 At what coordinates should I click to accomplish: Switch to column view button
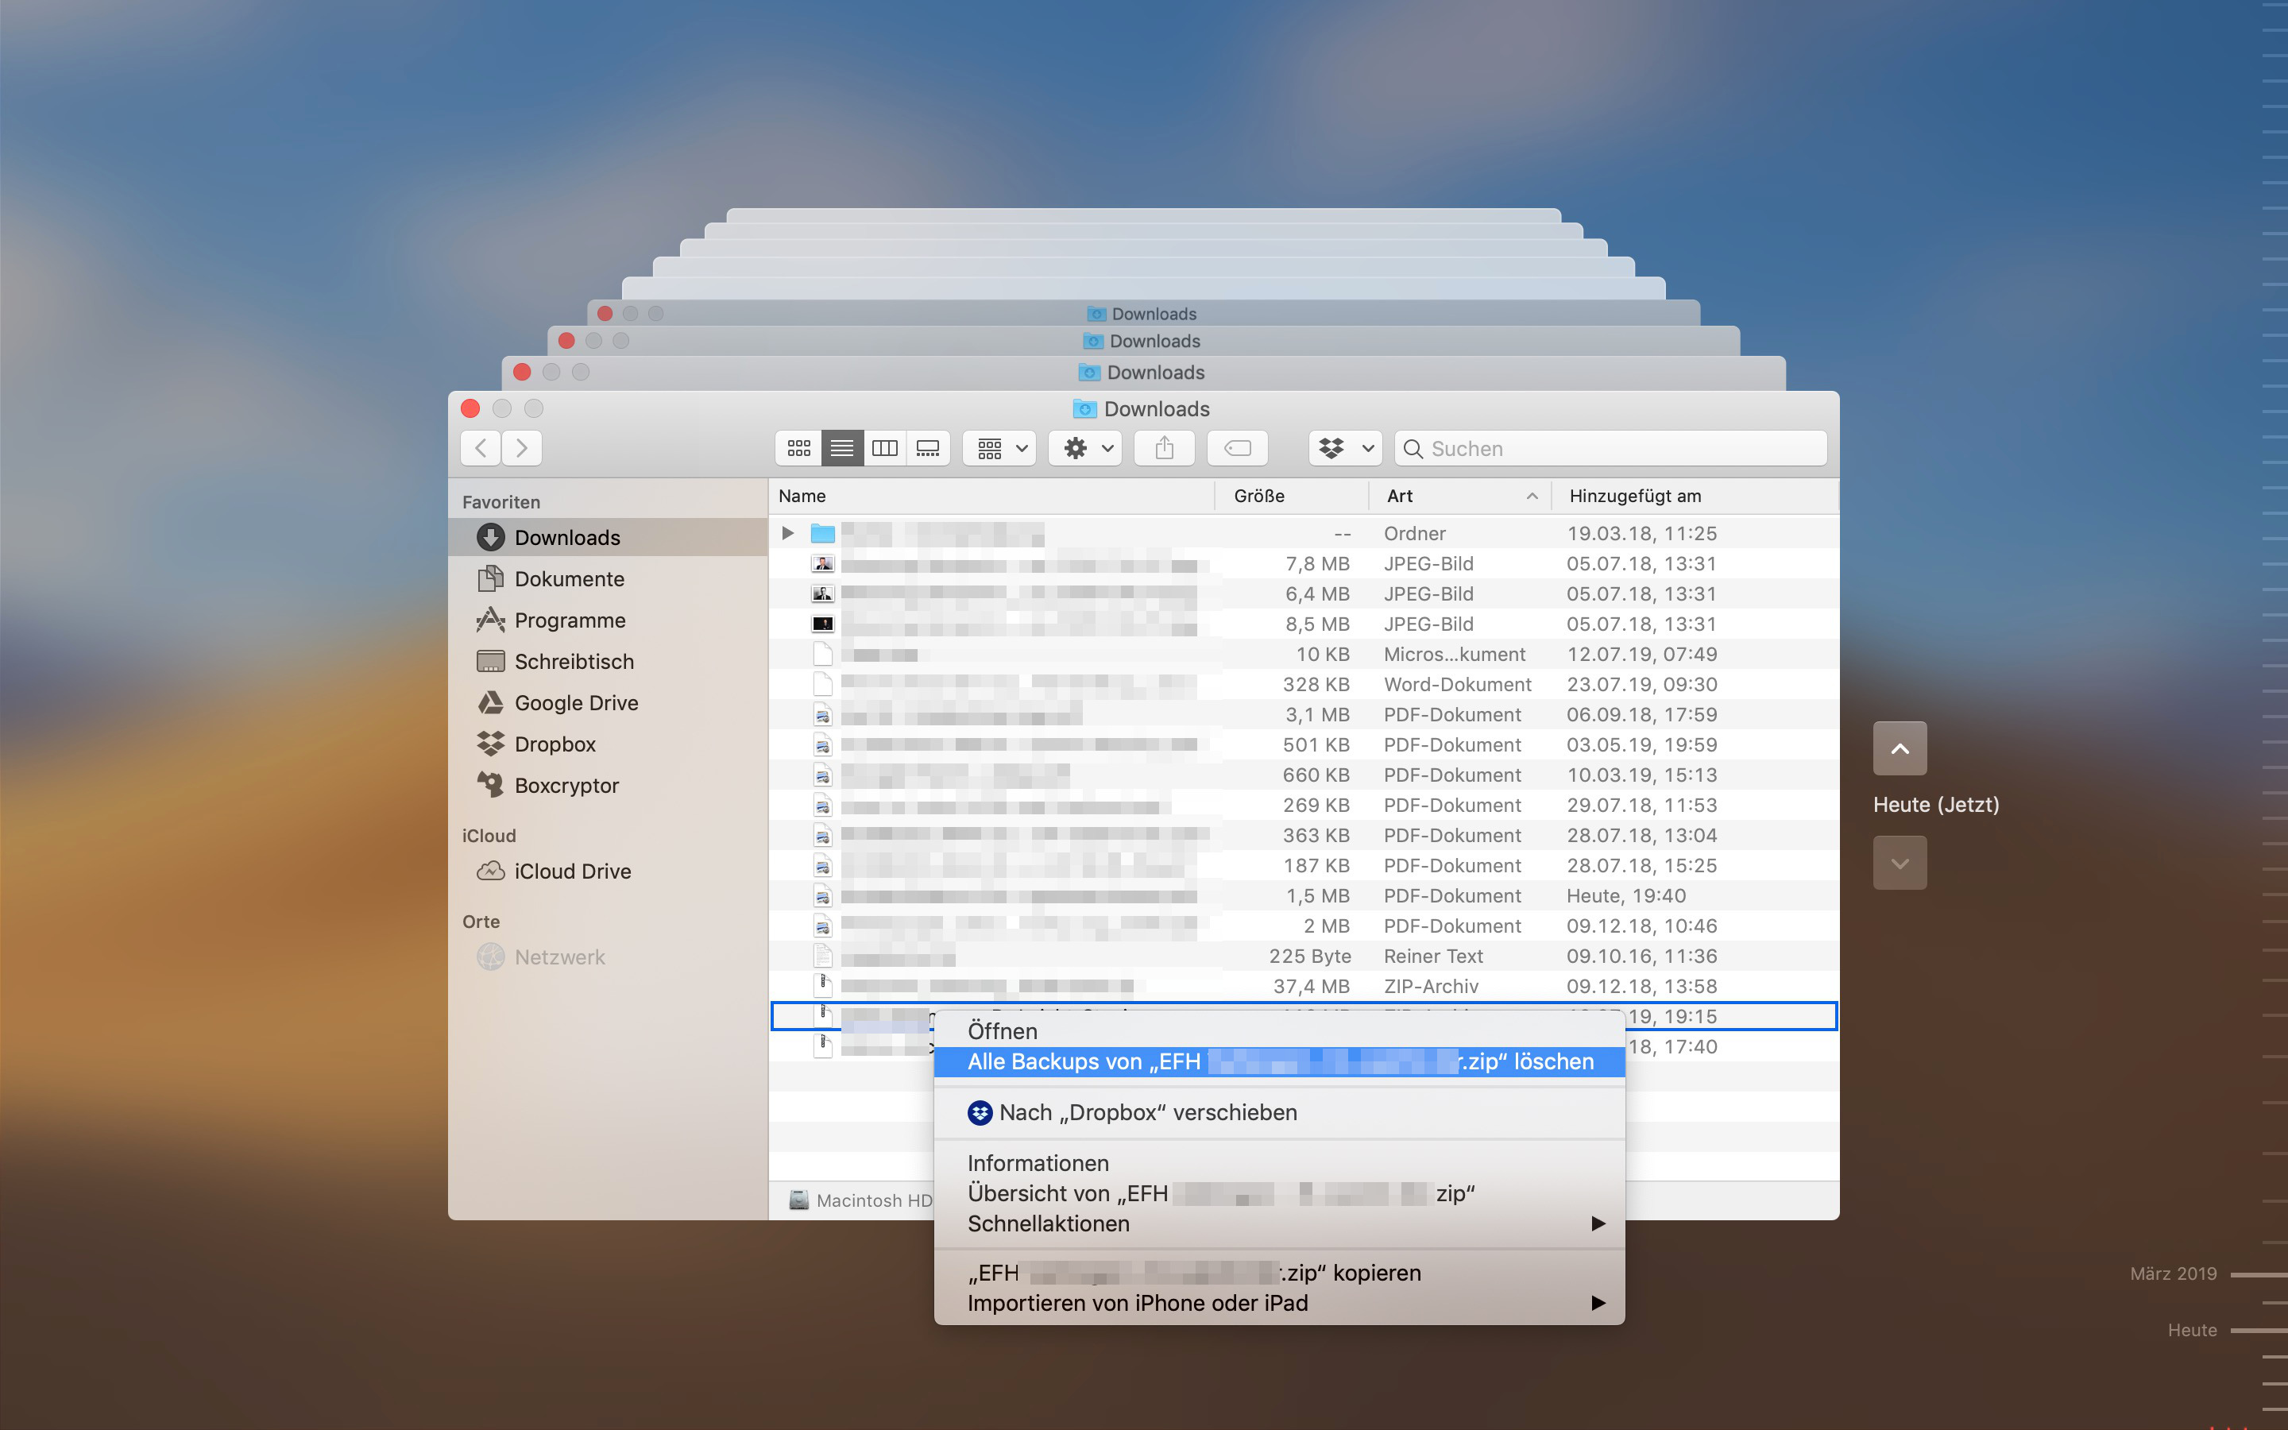[885, 448]
